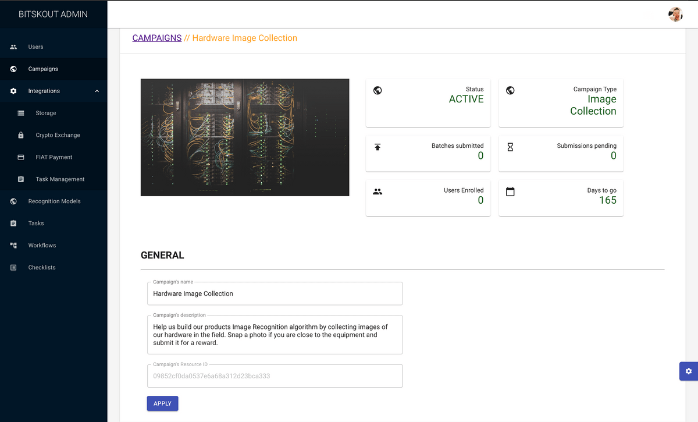The height and width of the screenshot is (422, 698).
Task: Click the Recognition Models globe icon
Action: click(13, 201)
